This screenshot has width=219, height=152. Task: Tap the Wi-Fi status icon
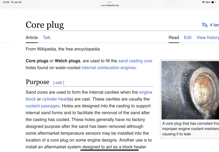pos(203,2)
